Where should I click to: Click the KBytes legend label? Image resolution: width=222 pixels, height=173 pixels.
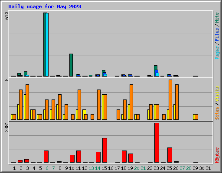click(x=217, y=155)
